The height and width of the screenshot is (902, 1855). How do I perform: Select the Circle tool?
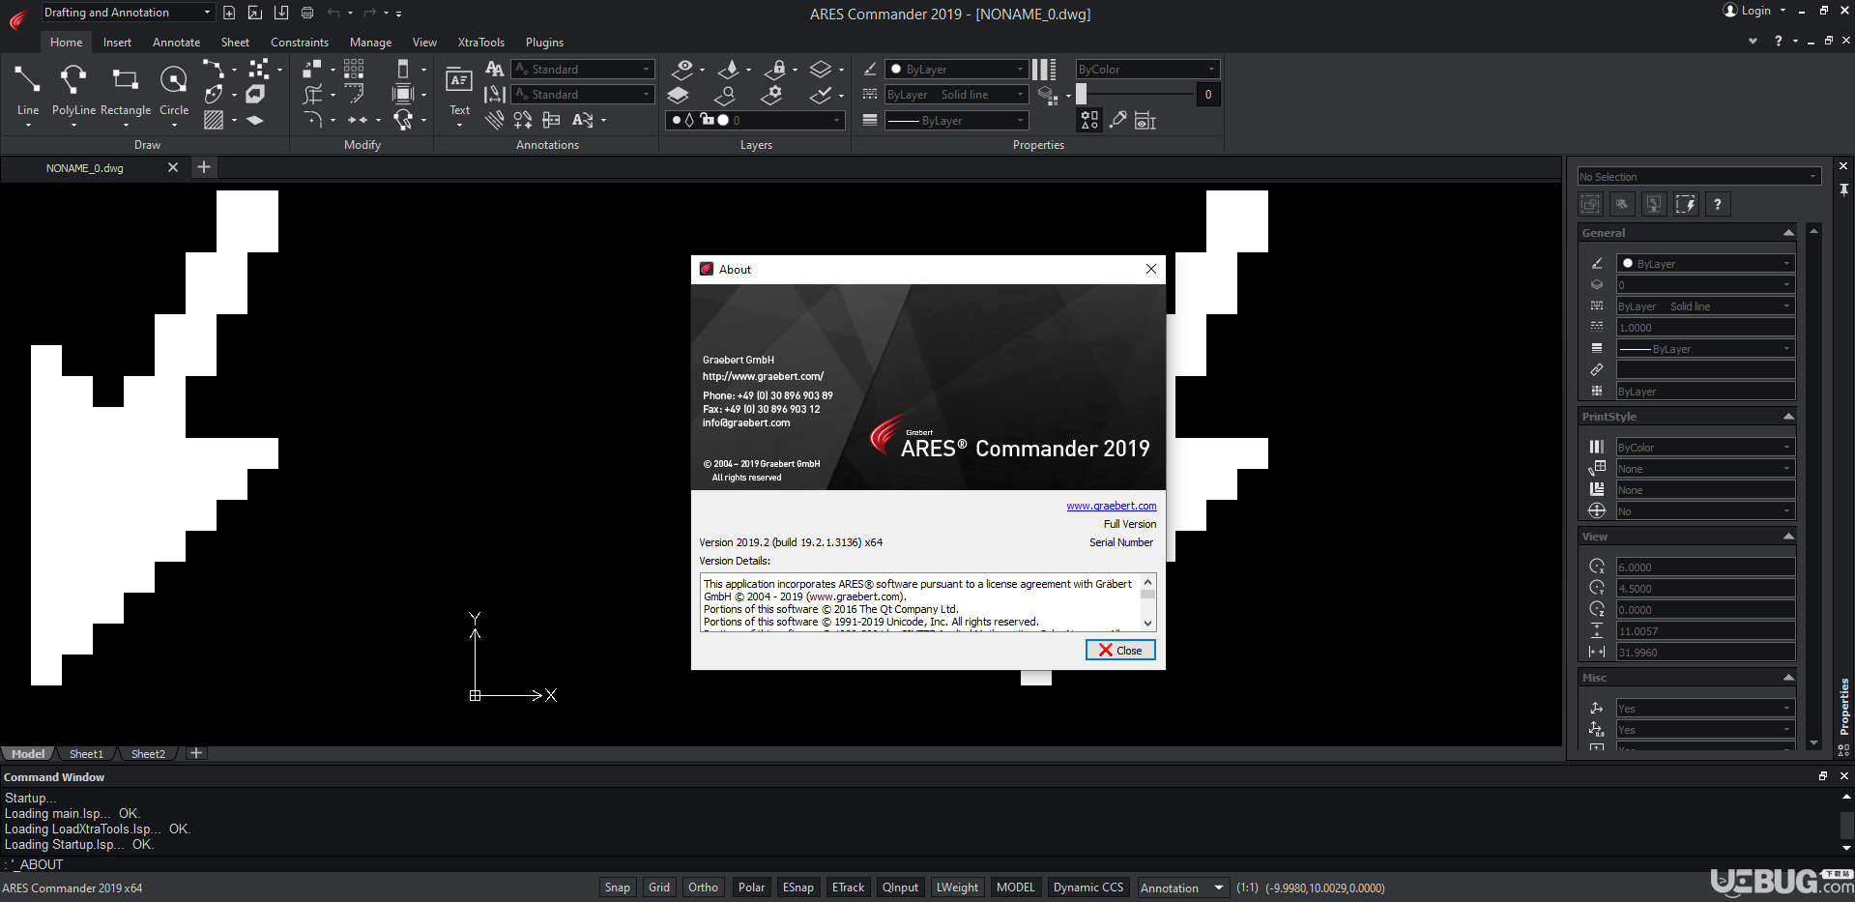pos(174,89)
